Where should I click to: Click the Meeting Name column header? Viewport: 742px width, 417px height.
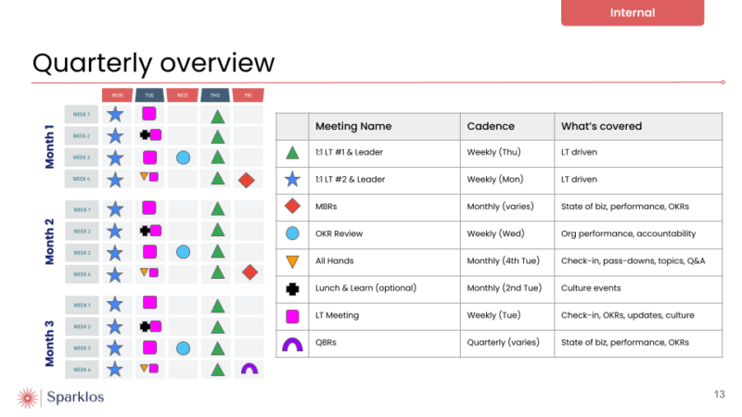[353, 126]
